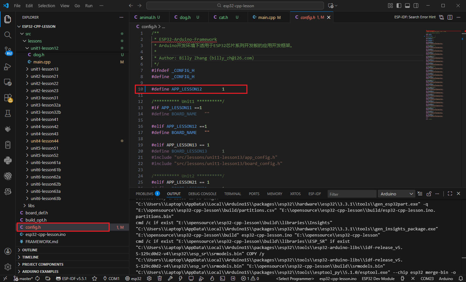Toggle the bottom panel visibility

pyautogui.click(x=407, y=6)
